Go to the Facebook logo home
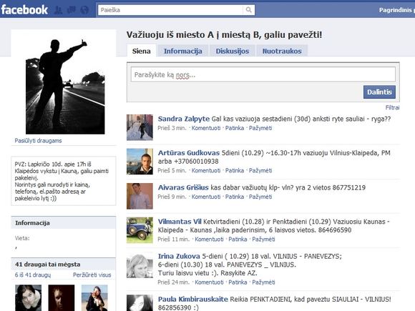 24,10
